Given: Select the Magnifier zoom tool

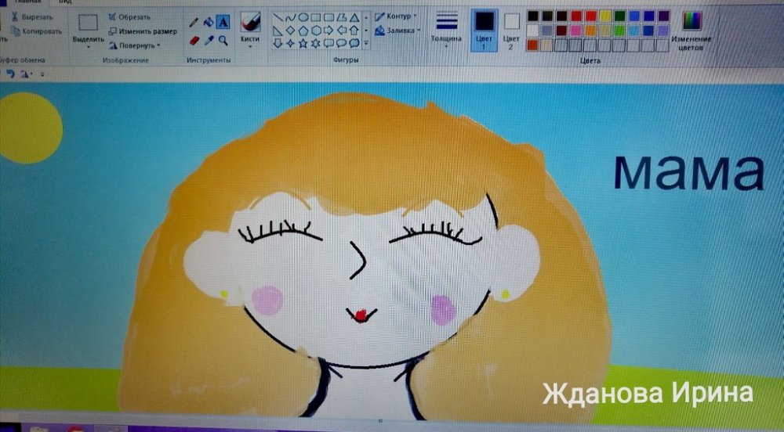Looking at the screenshot, I should pyautogui.click(x=223, y=40).
